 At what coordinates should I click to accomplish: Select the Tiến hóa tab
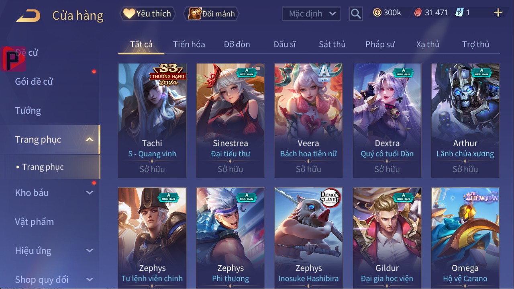tap(189, 44)
